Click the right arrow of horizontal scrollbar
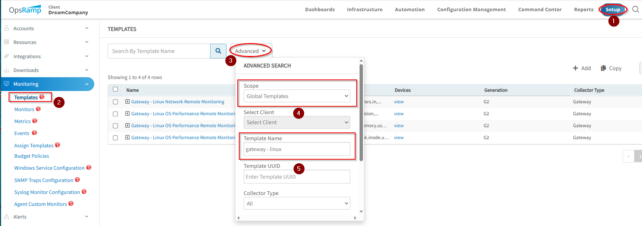 (x=355, y=218)
